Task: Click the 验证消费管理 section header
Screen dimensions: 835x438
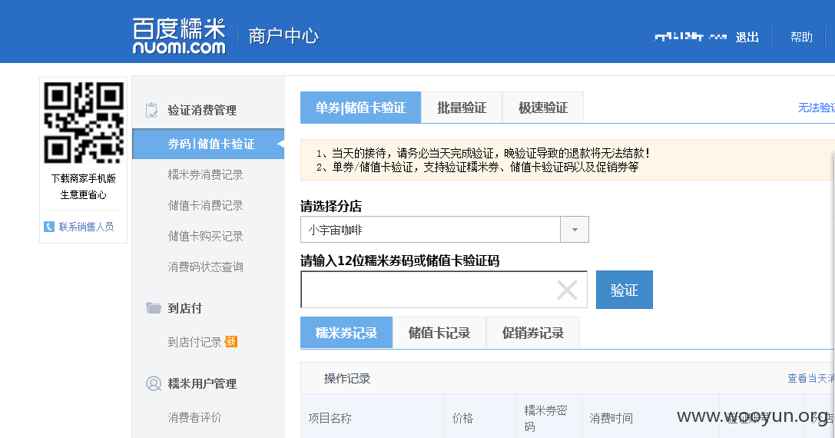Action: click(x=202, y=111)
